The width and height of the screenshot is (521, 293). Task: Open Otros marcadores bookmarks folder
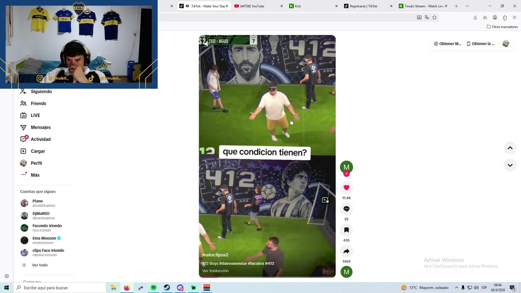pos(502,27)
